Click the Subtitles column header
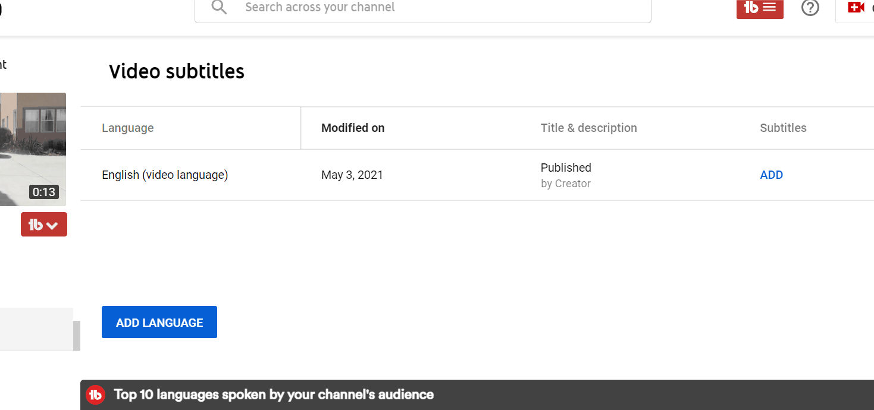This screenshot has height=410, width=874. point(783,128)
